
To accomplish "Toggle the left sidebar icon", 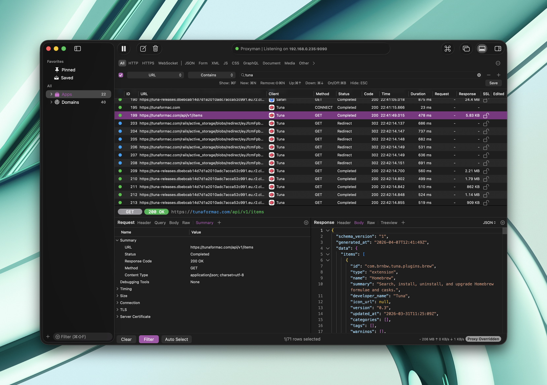I will pyautogui.click(x=78, y=49).
